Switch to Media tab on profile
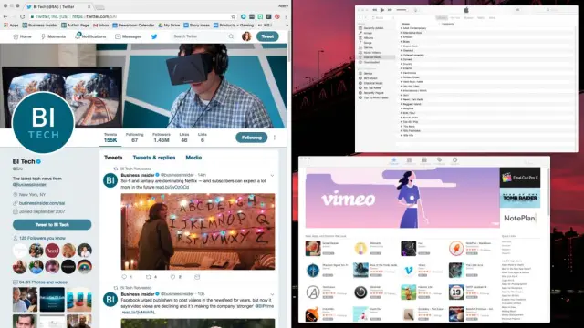The height and width of the screenshot is (328, 584). 193,158
